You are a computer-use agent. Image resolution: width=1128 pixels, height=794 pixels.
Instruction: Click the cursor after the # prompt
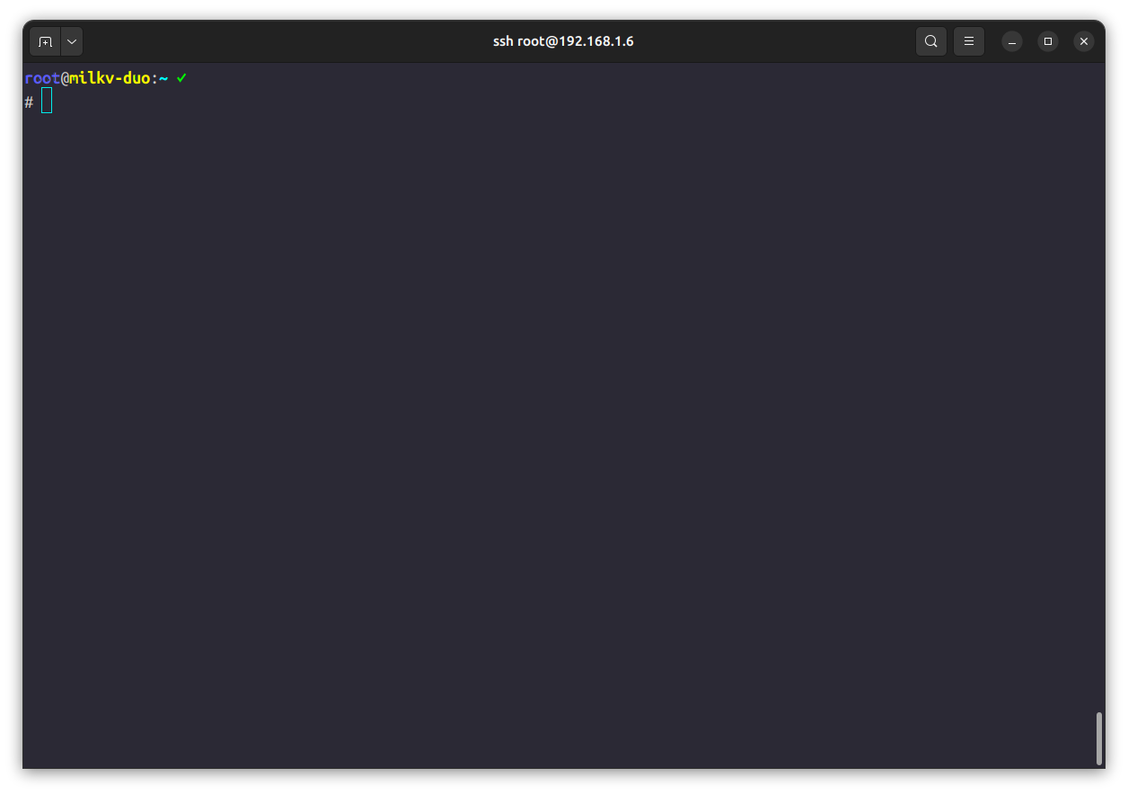(47, 101)
